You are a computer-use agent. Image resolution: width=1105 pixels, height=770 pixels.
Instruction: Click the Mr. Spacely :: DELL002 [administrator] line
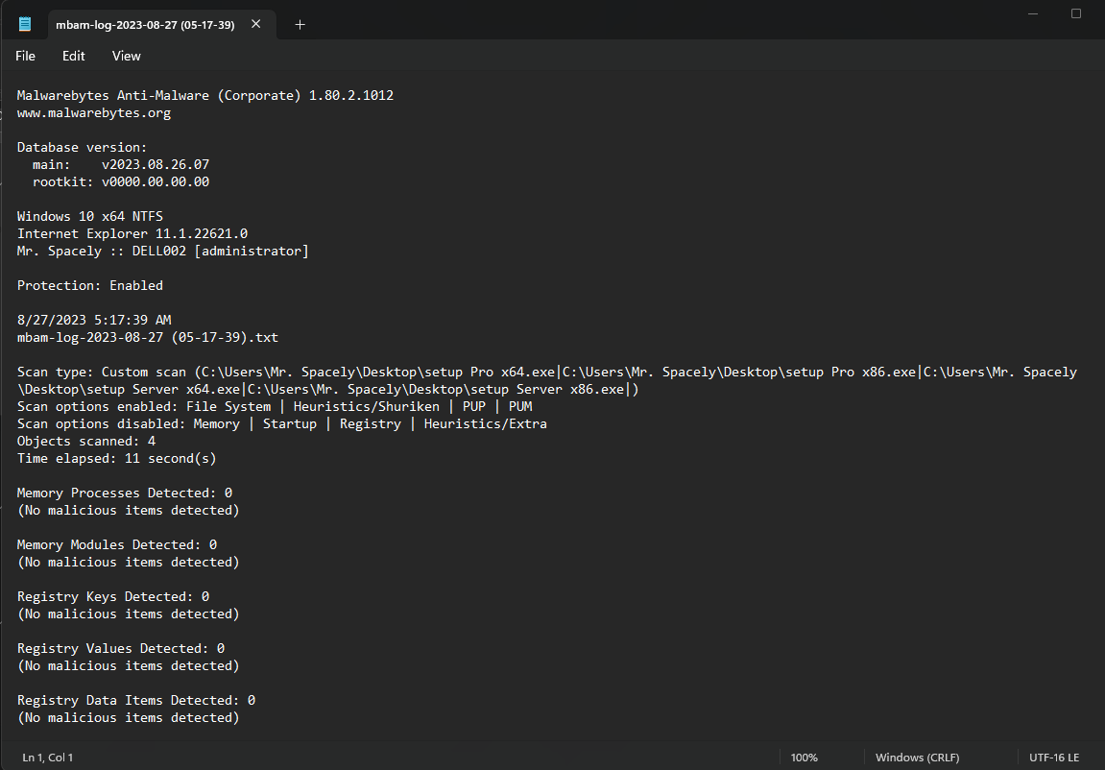coord(163,251)
